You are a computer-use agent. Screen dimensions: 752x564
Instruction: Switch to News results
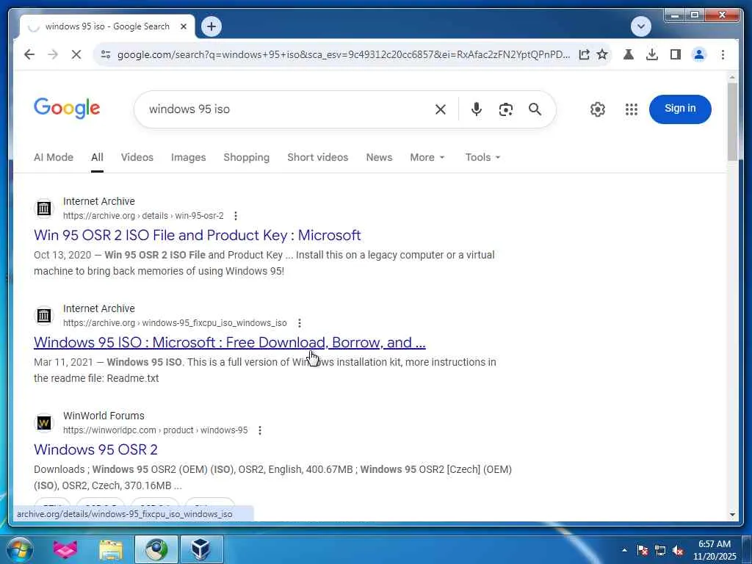[x=379, y=157]
